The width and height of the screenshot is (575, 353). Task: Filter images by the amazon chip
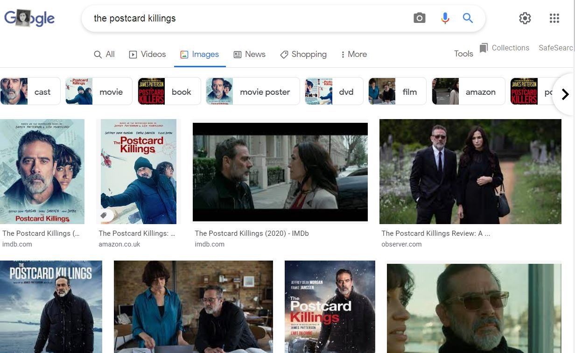point(468,91)
